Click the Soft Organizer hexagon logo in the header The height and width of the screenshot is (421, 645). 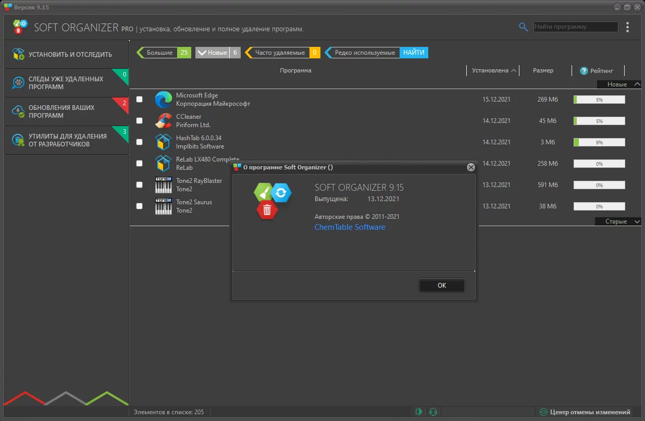tap(20, 27)
